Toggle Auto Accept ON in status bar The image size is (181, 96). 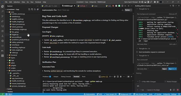(110, 94)
